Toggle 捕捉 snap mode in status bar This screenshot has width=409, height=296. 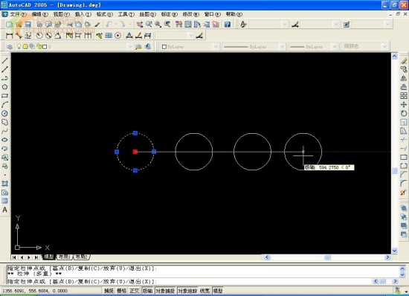(109, 291)
